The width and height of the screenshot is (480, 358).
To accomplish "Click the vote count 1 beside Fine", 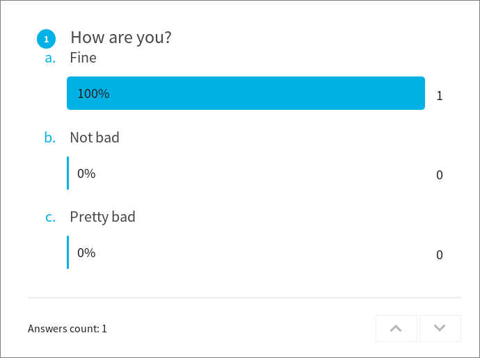I will pos(439,96).
